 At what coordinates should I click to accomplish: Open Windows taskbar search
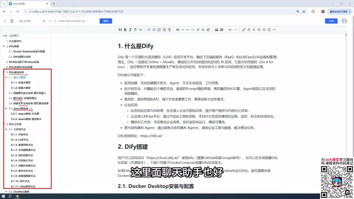10,196
